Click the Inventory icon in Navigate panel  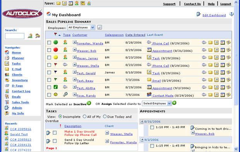pos(7,80)
